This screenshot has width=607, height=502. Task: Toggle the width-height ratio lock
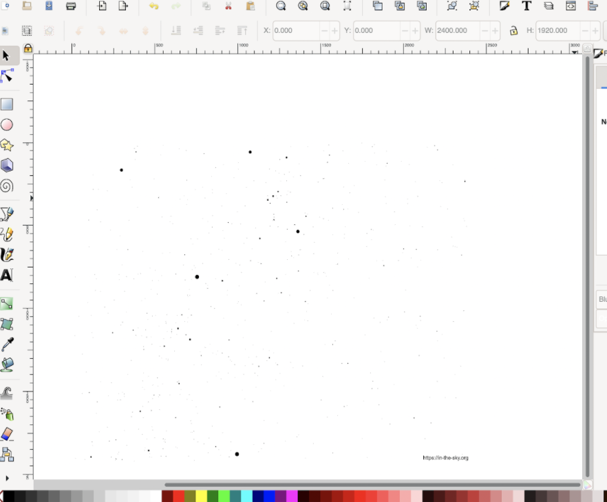513,30
